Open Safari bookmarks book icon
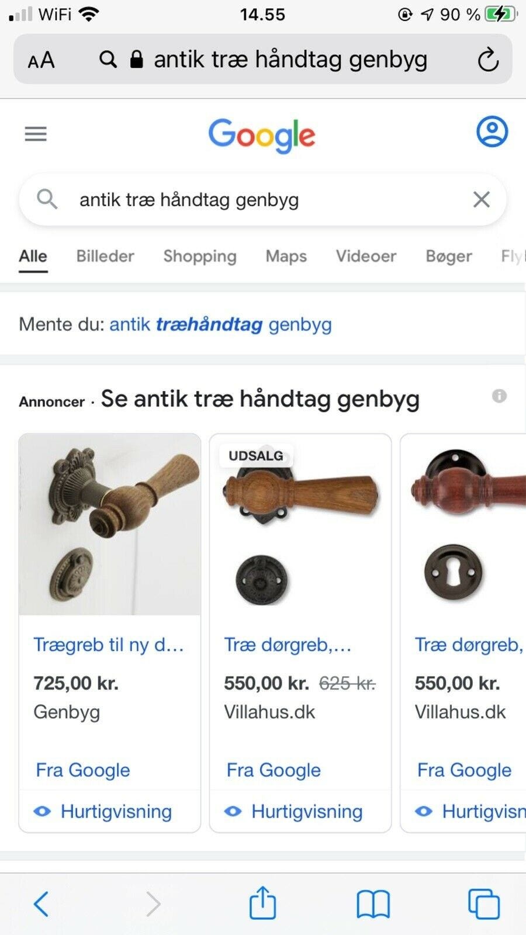Viewport: 526px width, 935px height. tap(373, 904)
